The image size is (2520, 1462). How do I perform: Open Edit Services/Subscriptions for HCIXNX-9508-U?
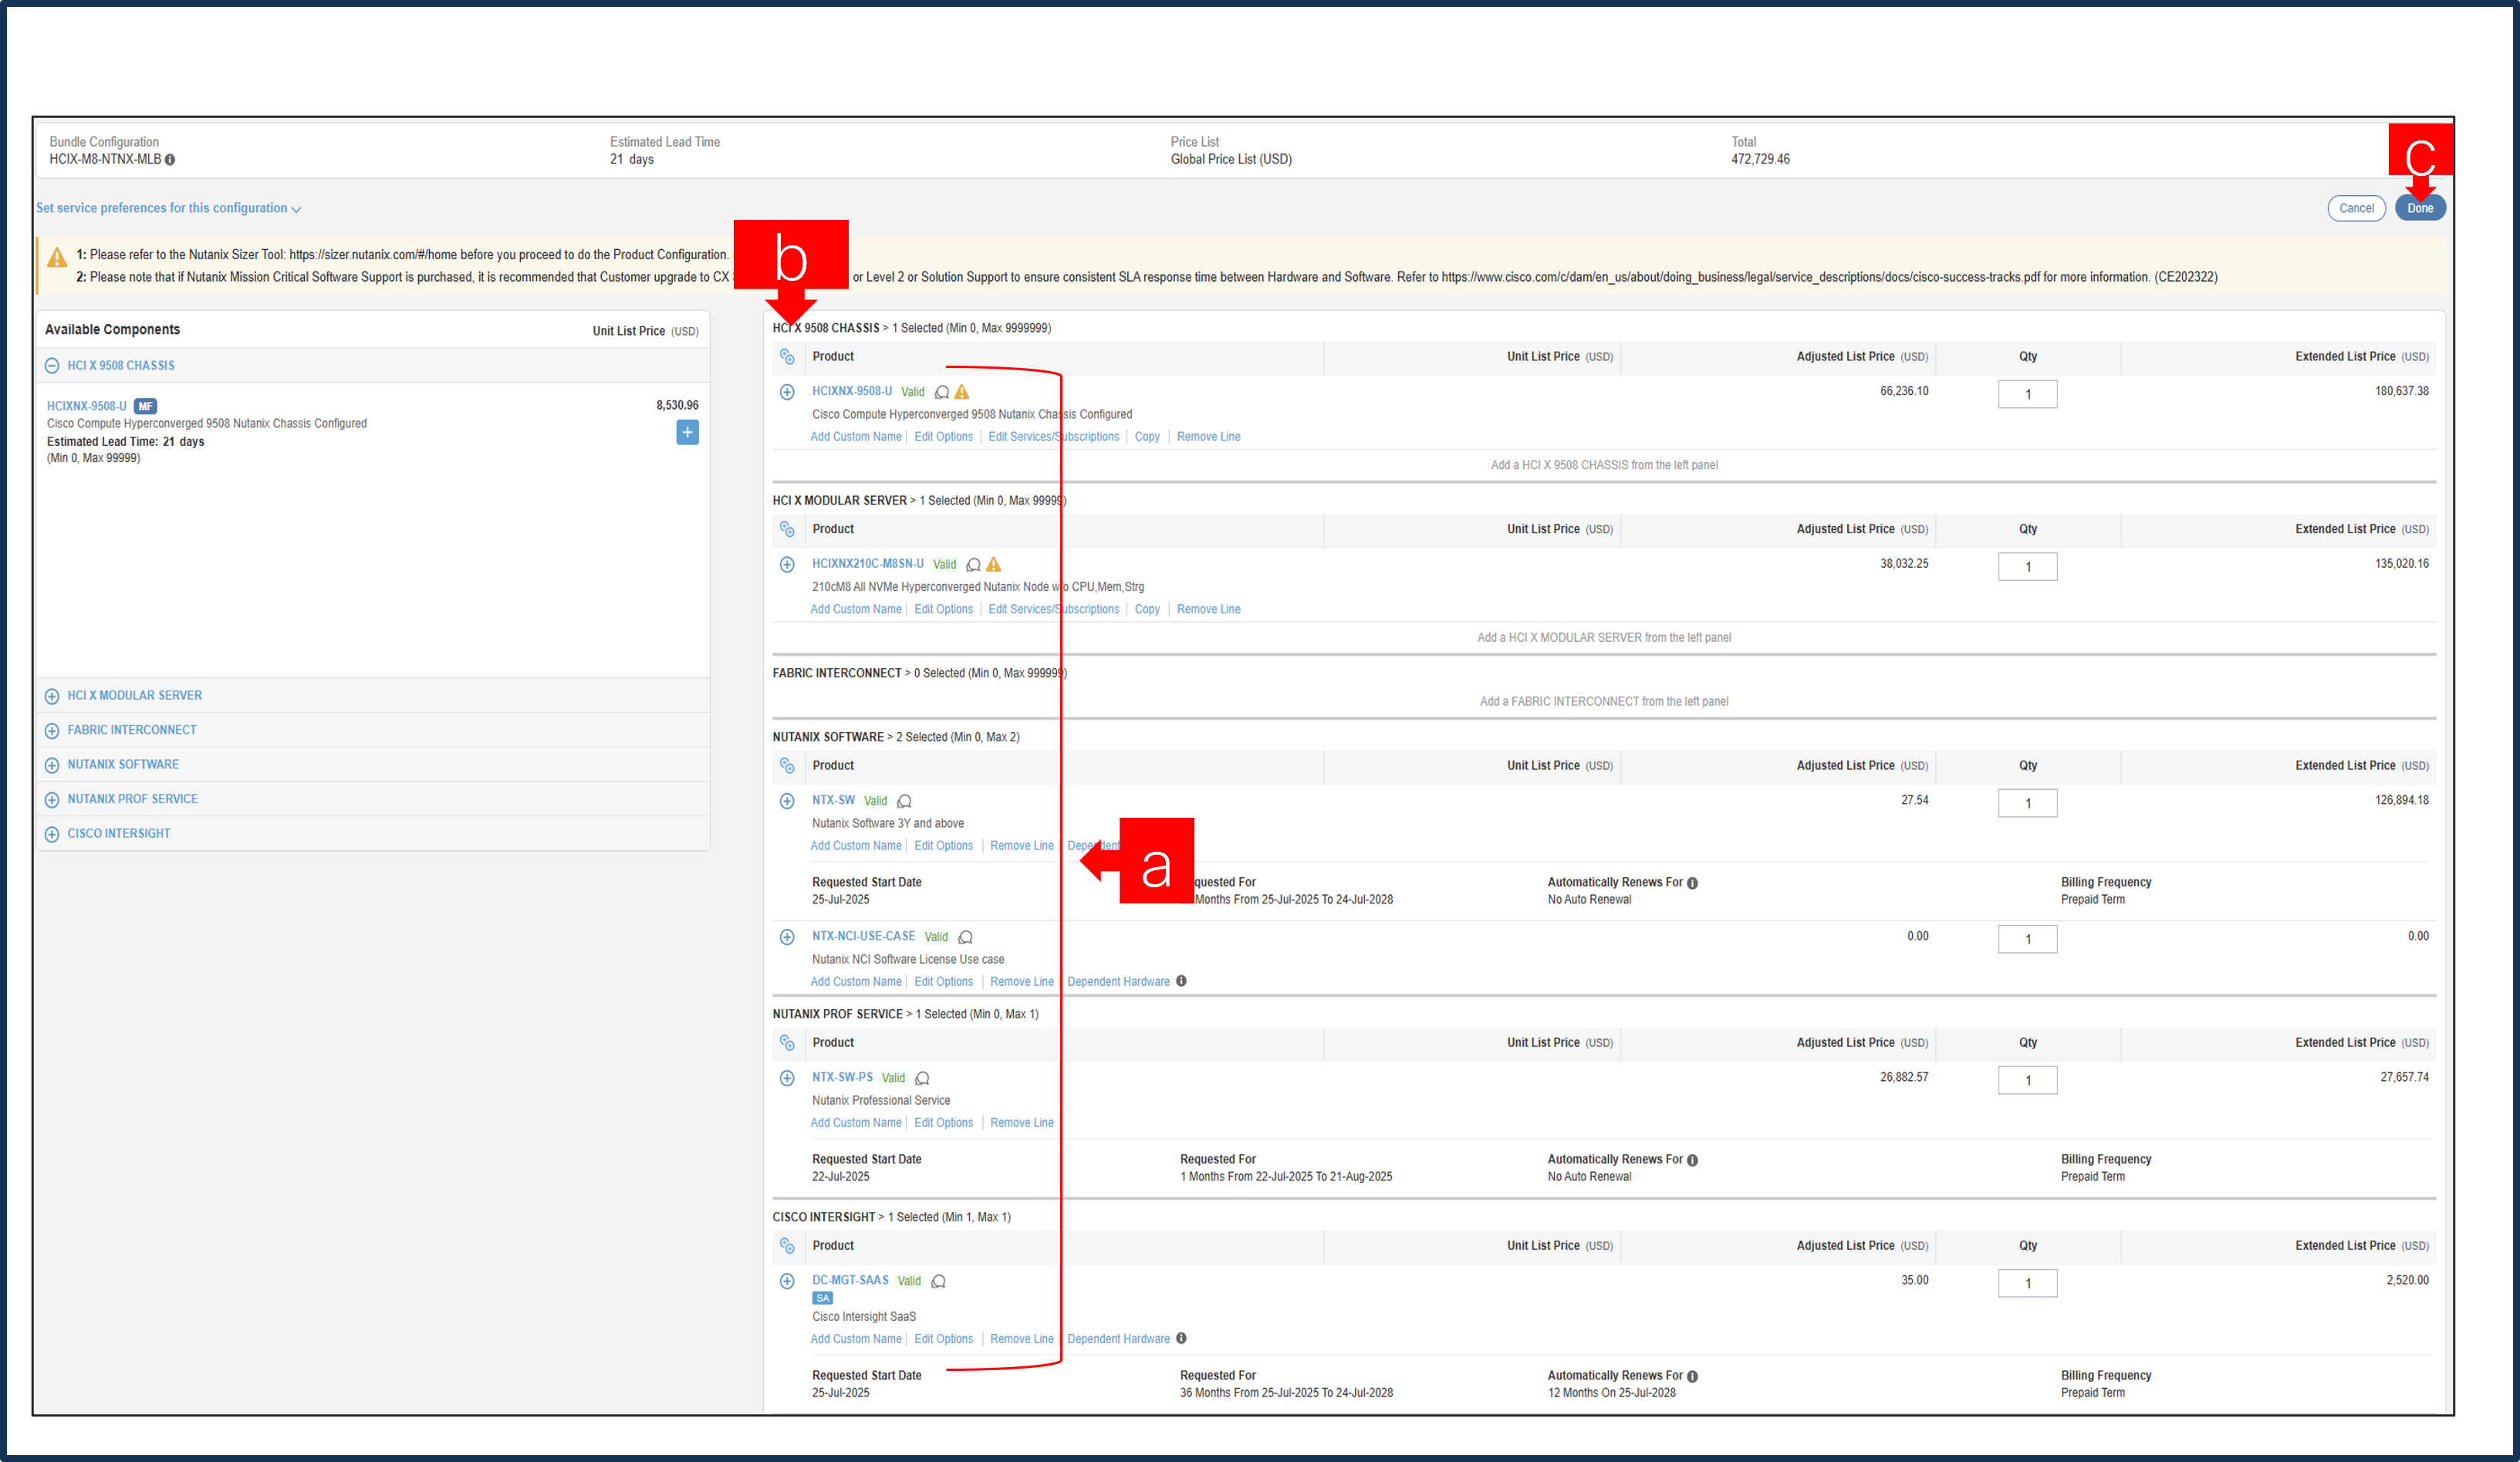(1053, 436)
